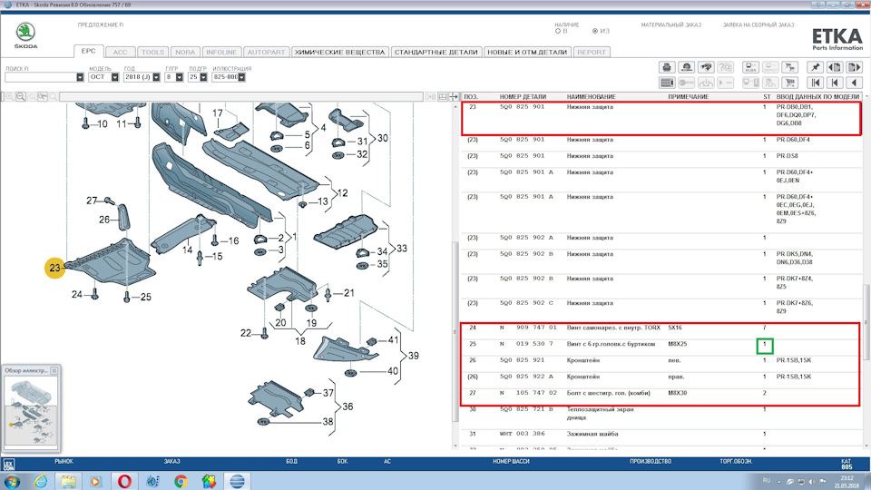Open the ELSA link icon

click(750, 67)
